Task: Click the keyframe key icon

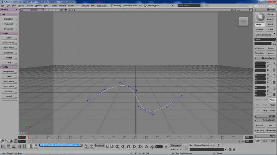Action: pyautogui.click(x=185, y=147)
